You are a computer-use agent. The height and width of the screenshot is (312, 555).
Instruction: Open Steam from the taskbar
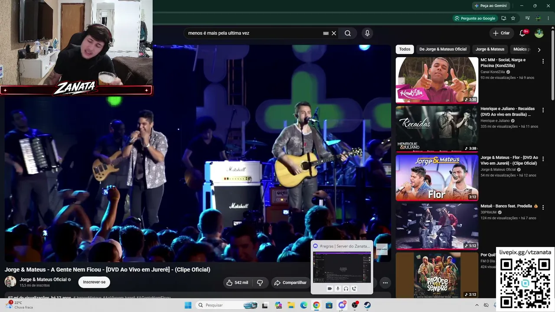point(367,305)
